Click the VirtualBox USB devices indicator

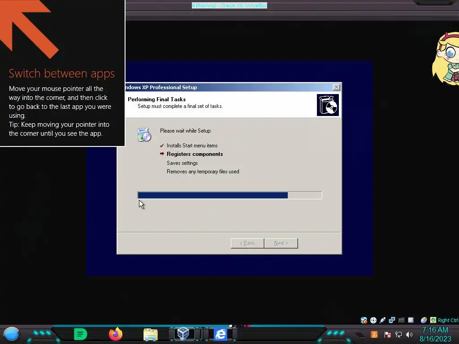click(x=382, y=320)
